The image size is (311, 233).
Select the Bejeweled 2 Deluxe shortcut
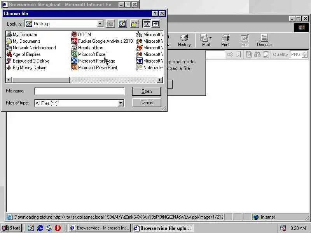click(28, 61)
